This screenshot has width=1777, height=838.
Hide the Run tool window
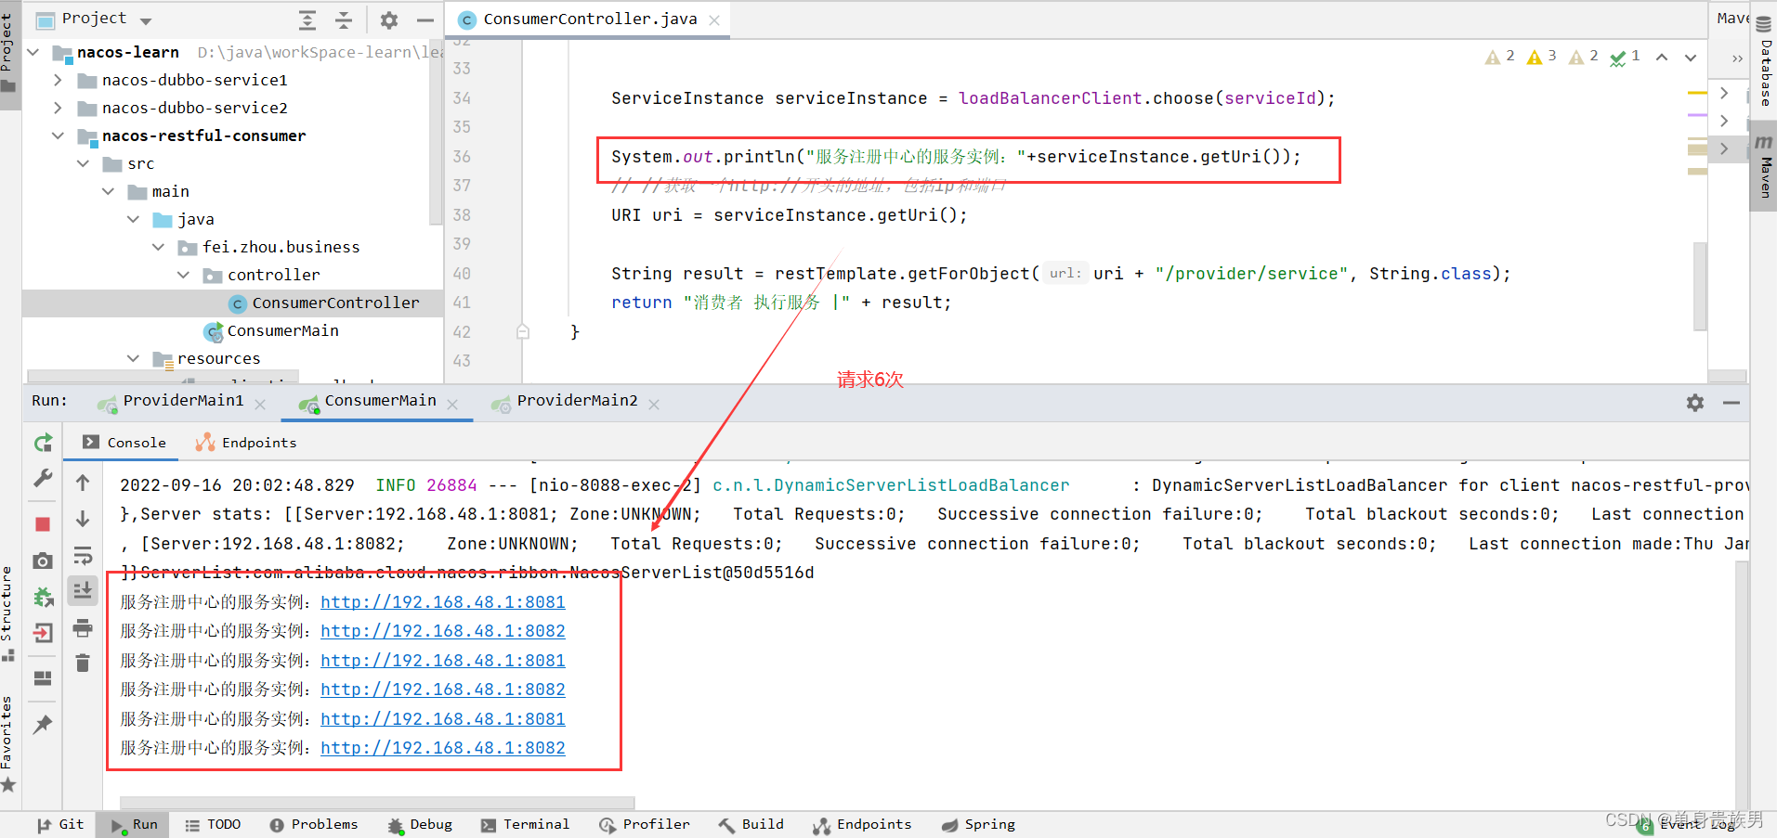tap(1731, 402)
